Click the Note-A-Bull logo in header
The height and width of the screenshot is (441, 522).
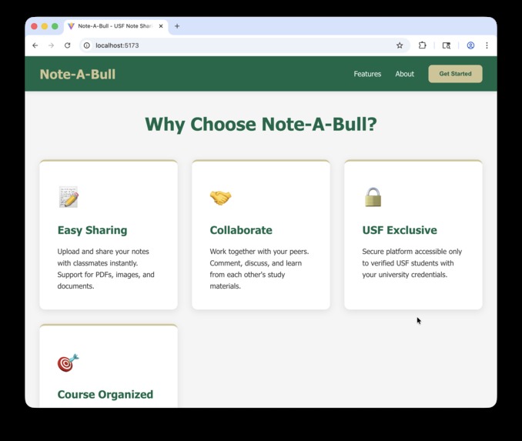(x=78, y=74)
